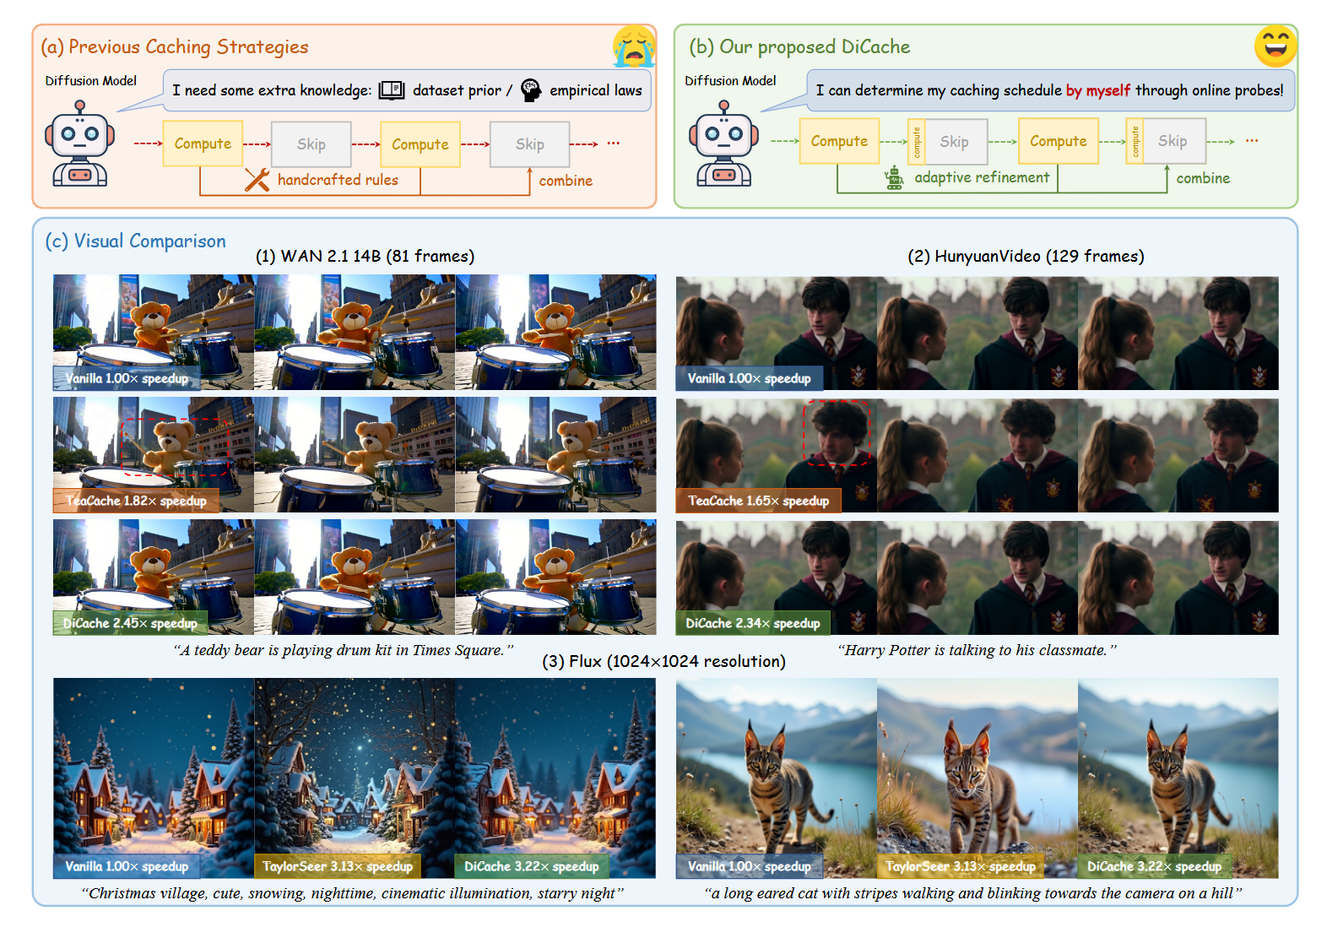Click the small robot icon near "adaptive refinement"
Viewport: 1327px width, 927px height.
(x=894, y=177)
